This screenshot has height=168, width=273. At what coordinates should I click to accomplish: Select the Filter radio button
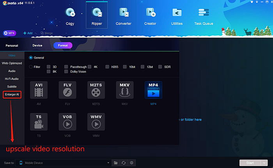pyautogui.click(x=31, y=67)
